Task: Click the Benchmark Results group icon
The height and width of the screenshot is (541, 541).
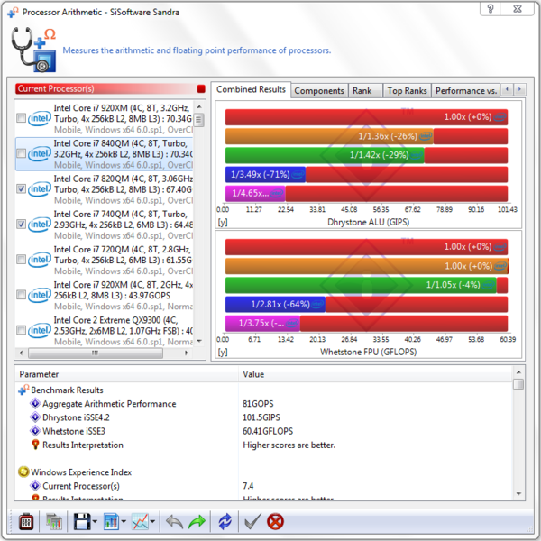Action: (x=23, y=390)
